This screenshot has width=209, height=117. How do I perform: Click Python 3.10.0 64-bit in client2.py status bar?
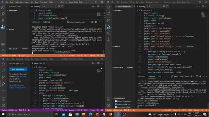[x=9, y=110]
